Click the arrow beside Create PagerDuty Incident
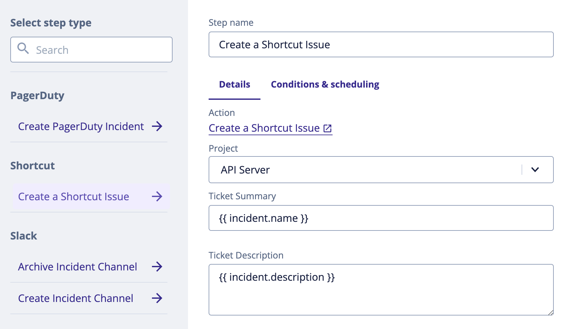 click(157, 126)
